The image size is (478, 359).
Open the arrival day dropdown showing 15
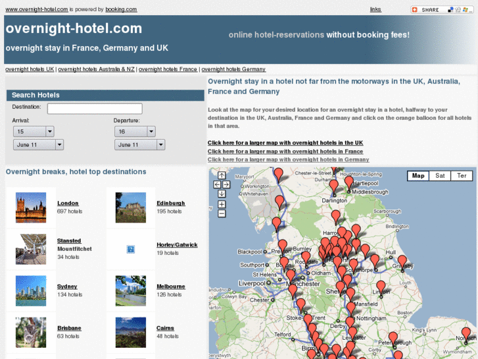(x=34, y=132)
